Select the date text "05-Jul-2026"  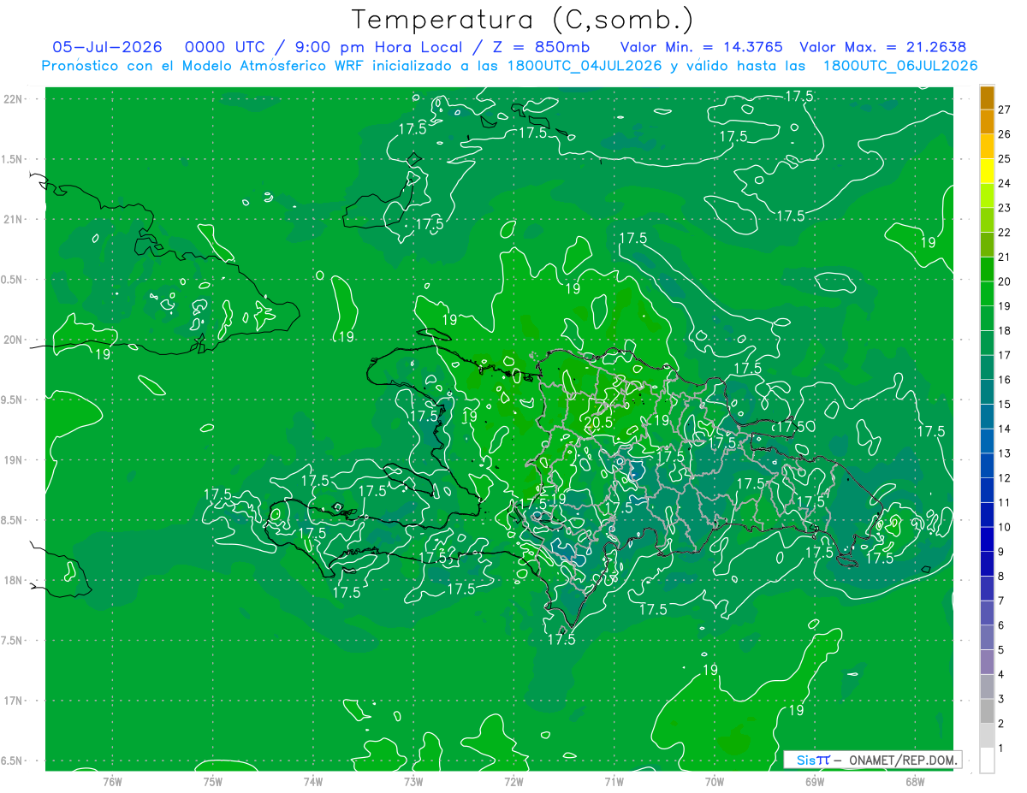click(108, 47)
